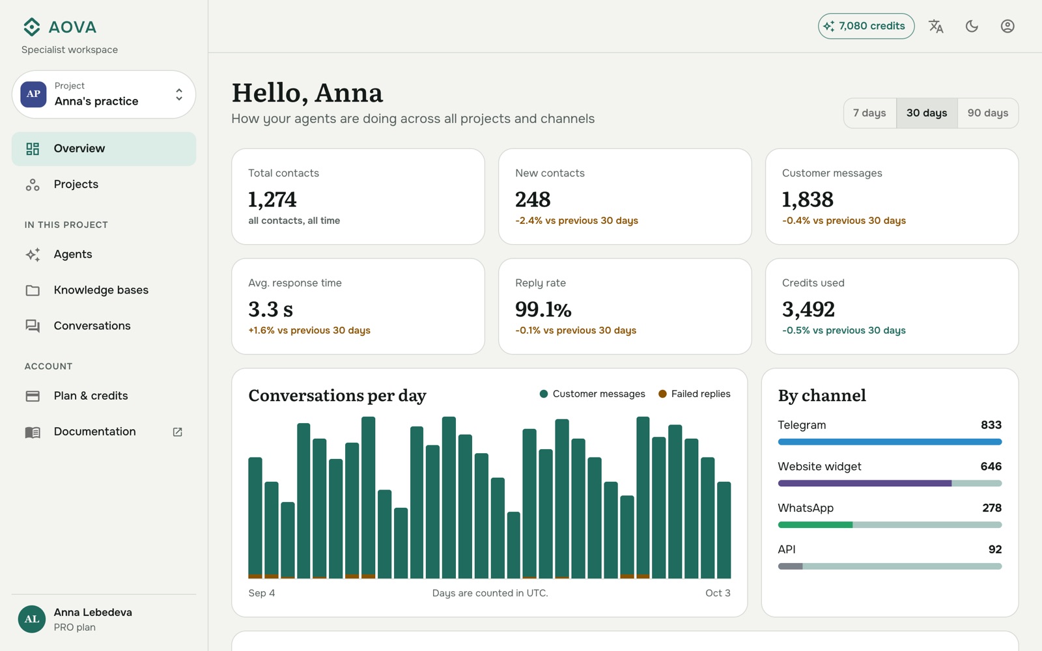Switch range to 7 days
The image size is (1042, 651).
[869, 113]
